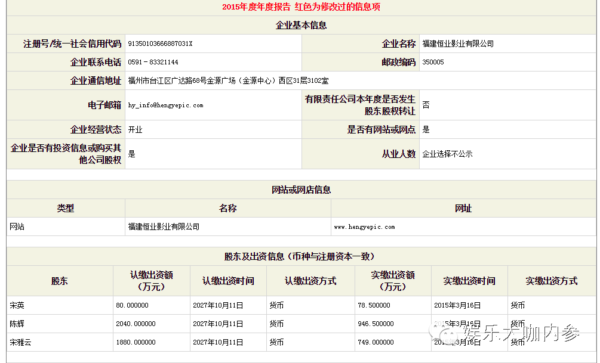Screen dimensions: 600x363
Task: Click the 邮政编码 label
Action: pos(399,62)
